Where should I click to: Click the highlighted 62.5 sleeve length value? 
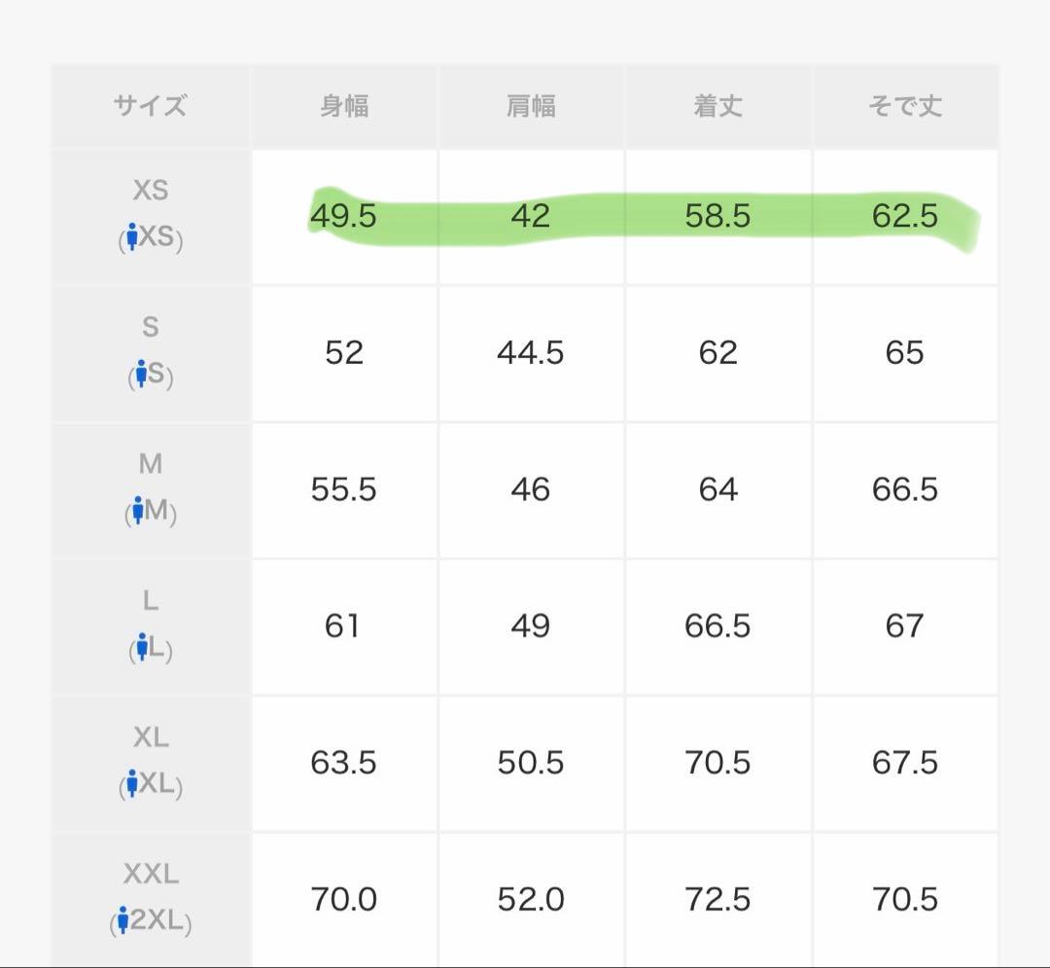(904, 216)
